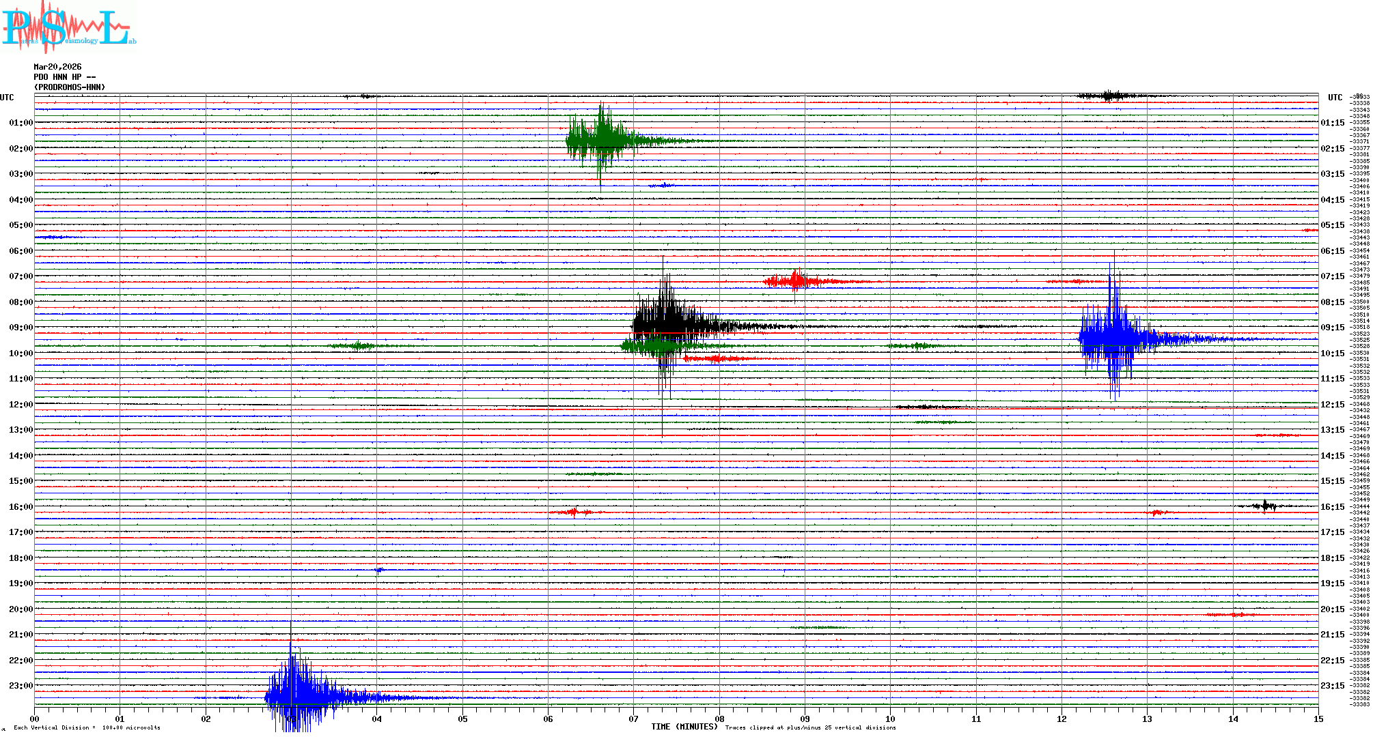Click the small black event on the 16:00 trace
This screenshot has width=1373, height=737.
pyautogui.click(x=1265, y=506)
